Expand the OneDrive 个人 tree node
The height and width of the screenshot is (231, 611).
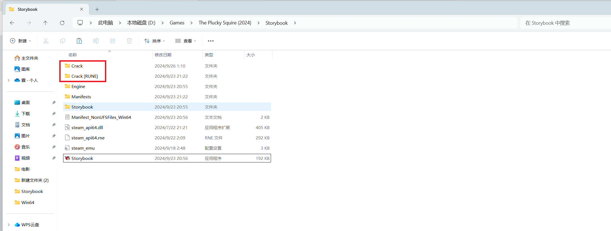(9, 80)
